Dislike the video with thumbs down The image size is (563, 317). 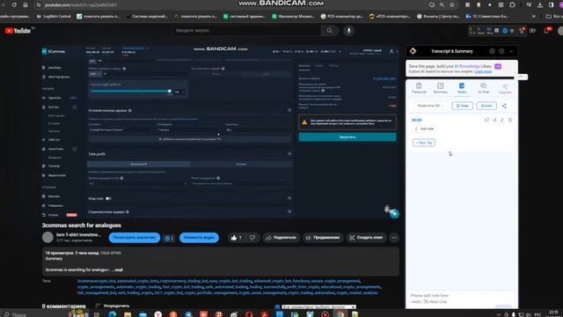click(252, 238)
